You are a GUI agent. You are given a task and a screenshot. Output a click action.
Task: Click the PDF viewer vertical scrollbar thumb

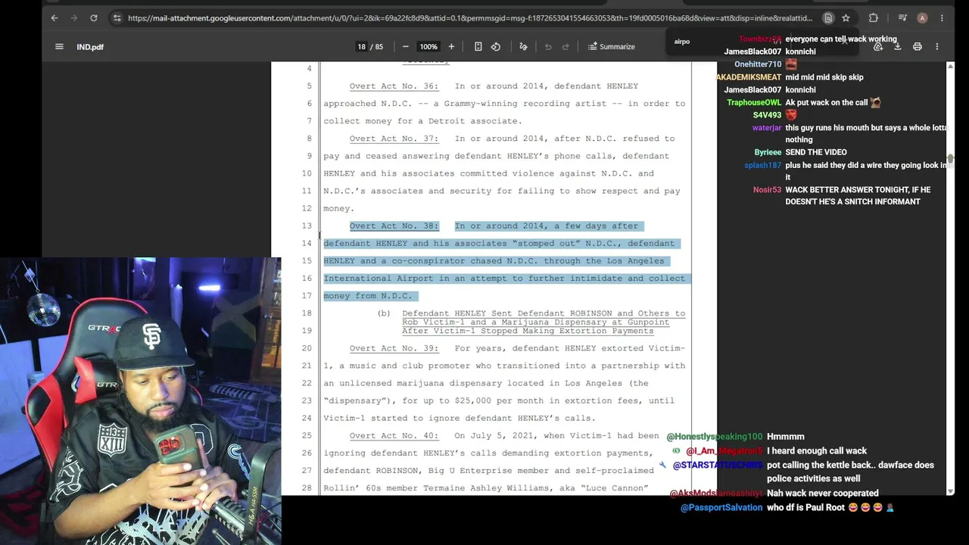pos(950,160)
